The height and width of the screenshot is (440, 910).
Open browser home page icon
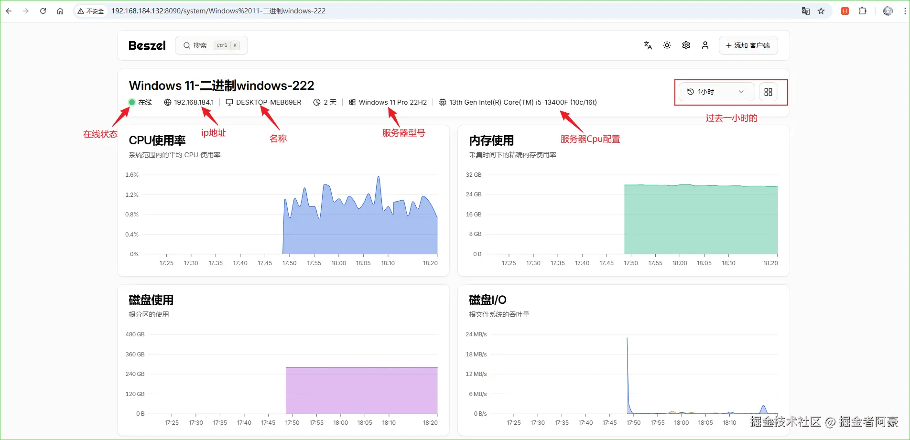(60, 11)
